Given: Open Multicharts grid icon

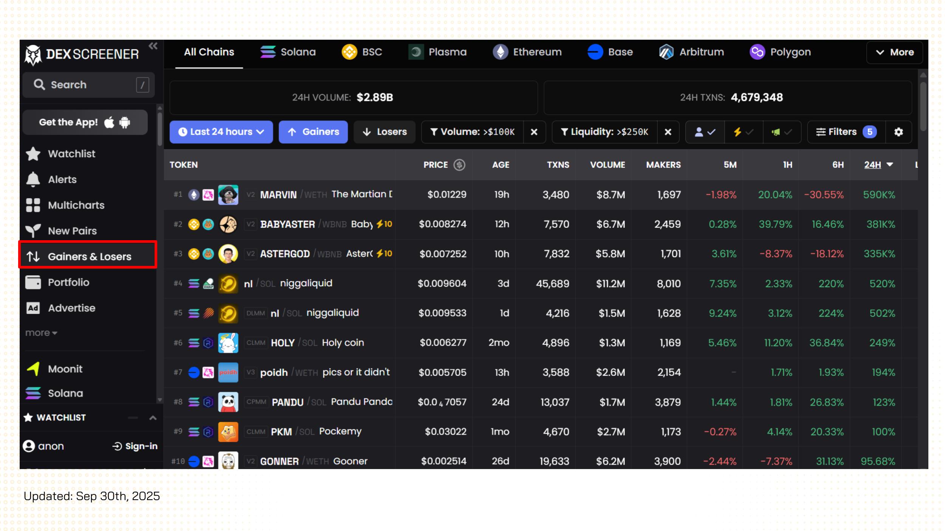Looking at the screenshot, I should tap(33, 205).
